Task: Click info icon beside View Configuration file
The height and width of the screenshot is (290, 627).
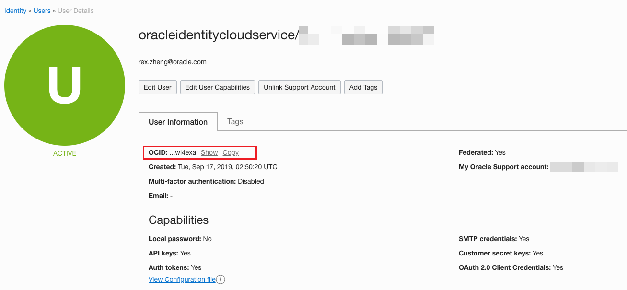Action: coord(221,279)
